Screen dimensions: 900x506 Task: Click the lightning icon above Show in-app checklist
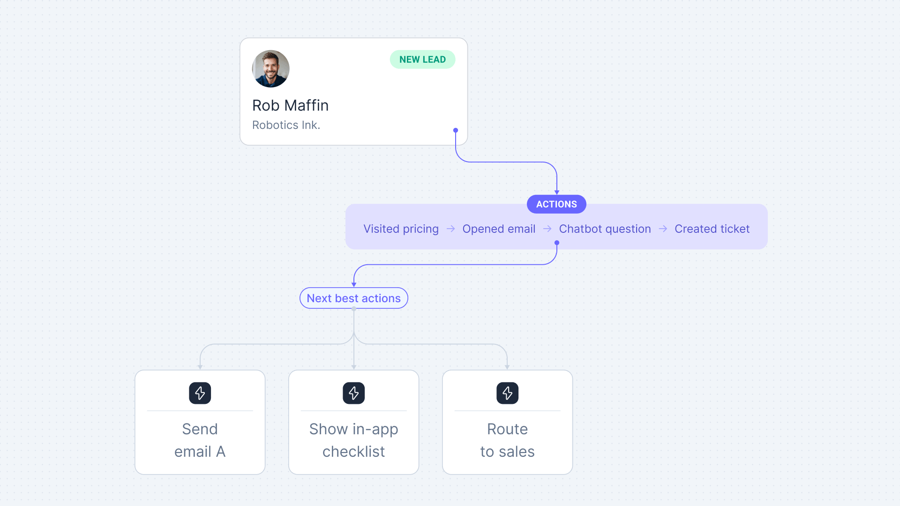coord(353,393)
